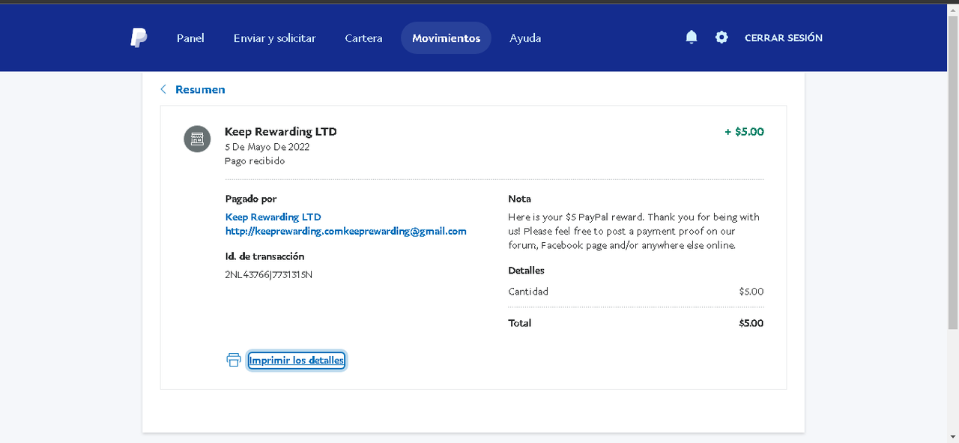959x443 pixels.
Task: Click the merchant store icon
Action: pyautogui.click(x=197, y=139)
